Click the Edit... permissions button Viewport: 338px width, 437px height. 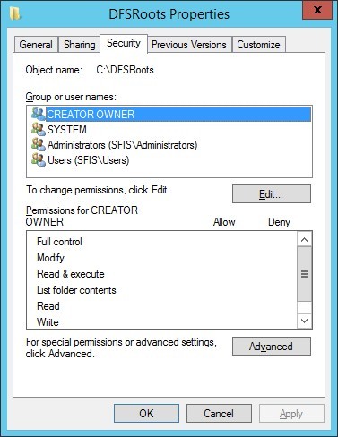click(x=272, y=194)
